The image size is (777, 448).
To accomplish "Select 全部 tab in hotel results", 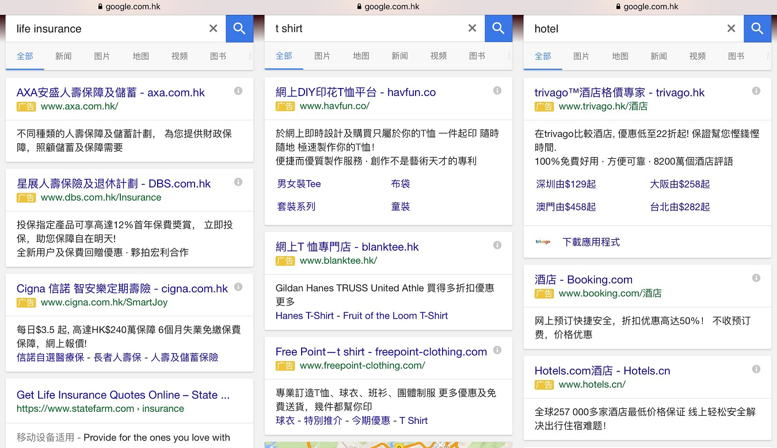I will click(543, 56).
